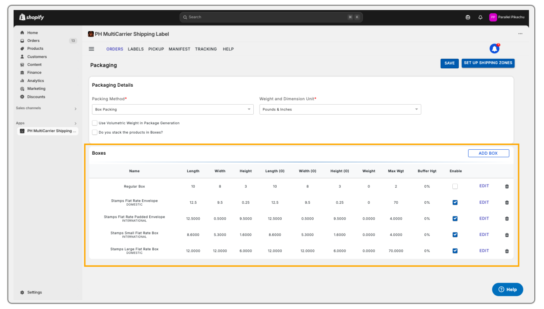
Task: Click the ADD BOX button
Action: 488,153
